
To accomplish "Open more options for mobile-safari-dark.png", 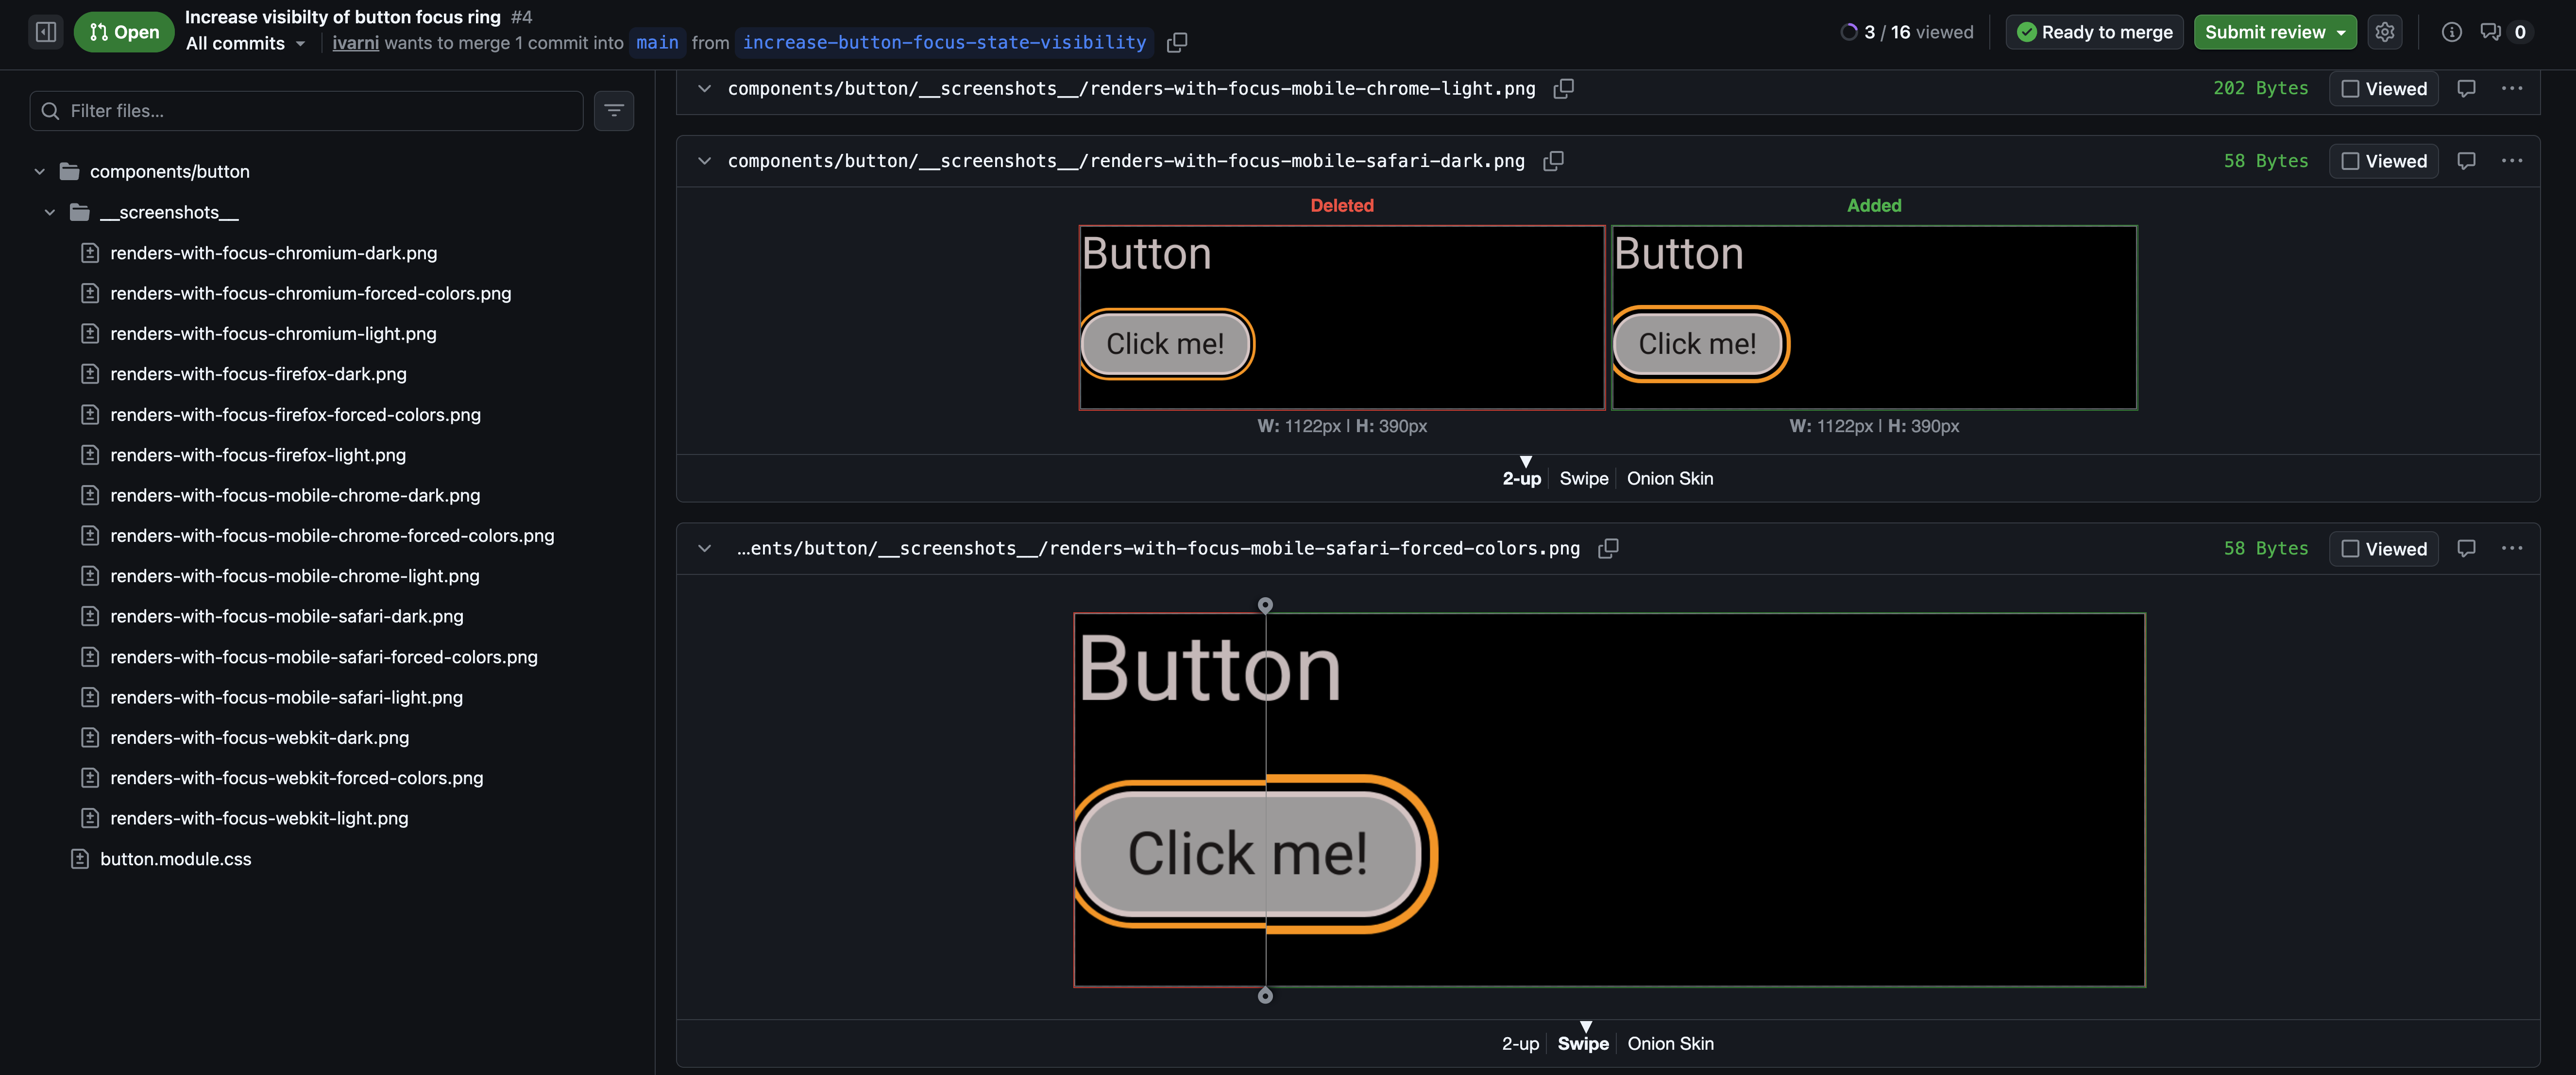I will click(x=2511, y=161).
